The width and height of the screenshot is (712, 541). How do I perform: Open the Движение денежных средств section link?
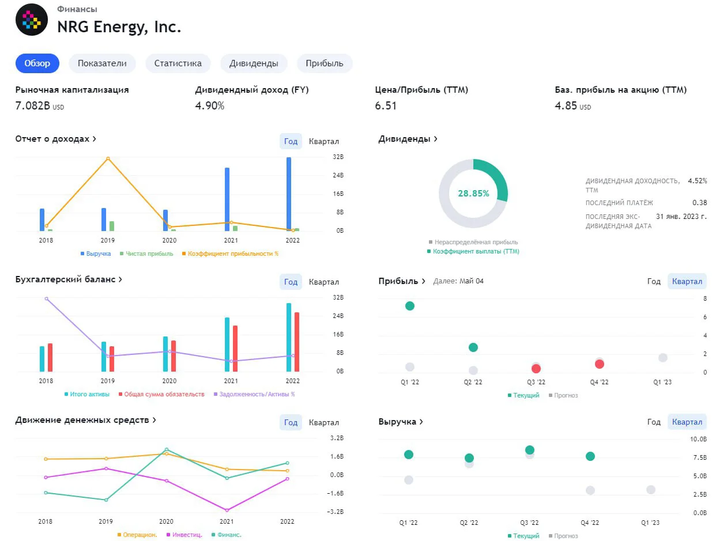[86, 420]
